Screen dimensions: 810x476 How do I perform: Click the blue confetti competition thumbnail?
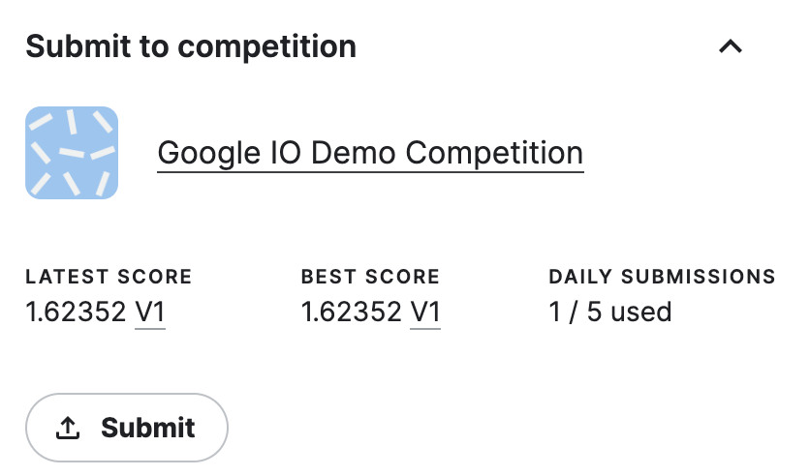pos(72,153)
